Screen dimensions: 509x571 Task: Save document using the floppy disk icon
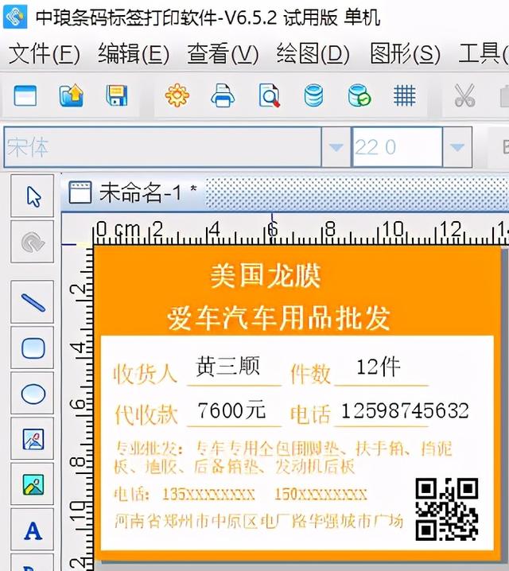pyautogui.click(x=116, y=95)
